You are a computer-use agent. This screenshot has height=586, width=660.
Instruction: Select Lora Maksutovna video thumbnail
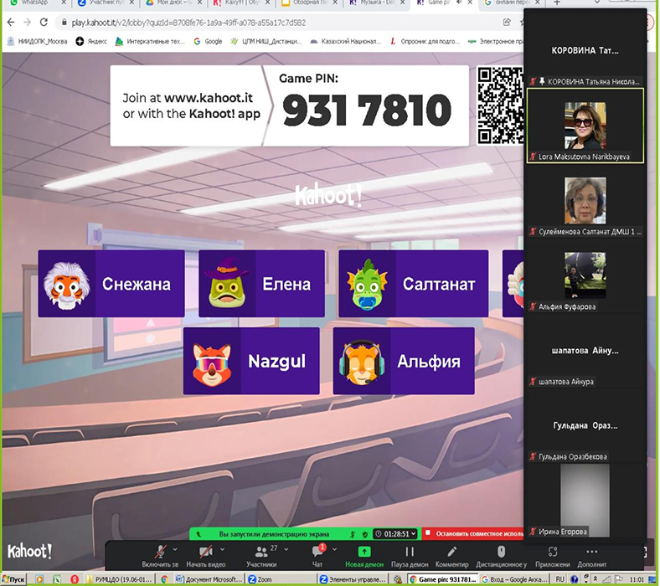(584, 126)
